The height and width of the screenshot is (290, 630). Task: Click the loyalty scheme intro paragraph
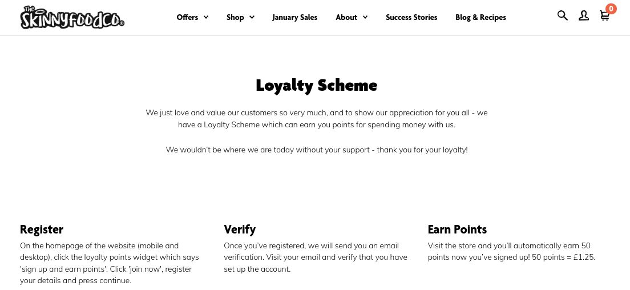316,119
